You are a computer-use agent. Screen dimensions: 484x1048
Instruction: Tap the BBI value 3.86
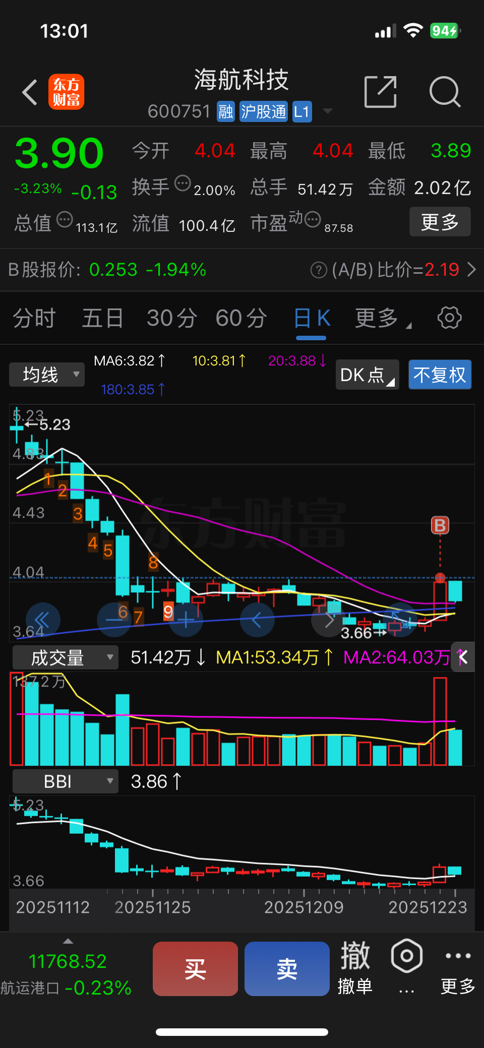click(156, 781)
